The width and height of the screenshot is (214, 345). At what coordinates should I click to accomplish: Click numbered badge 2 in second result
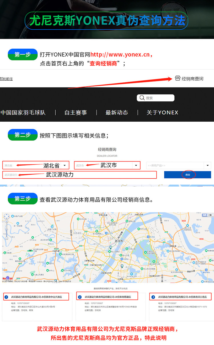pos(80,297)
